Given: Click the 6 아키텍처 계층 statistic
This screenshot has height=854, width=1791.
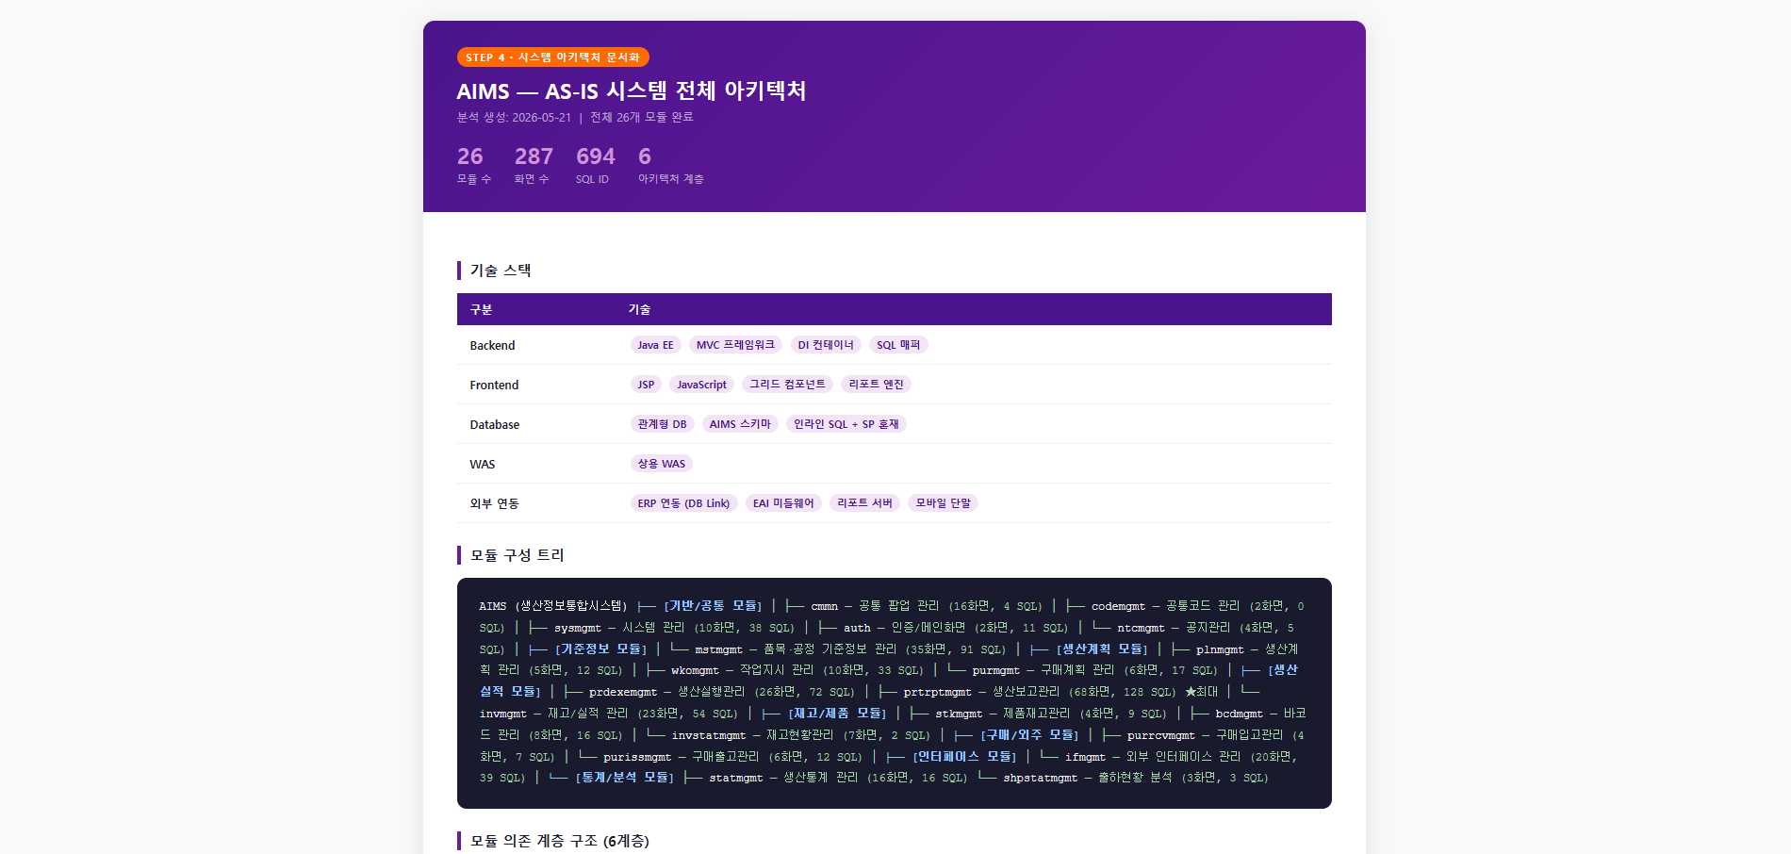Looking at the screenshot, I should (x=670, y=164).
